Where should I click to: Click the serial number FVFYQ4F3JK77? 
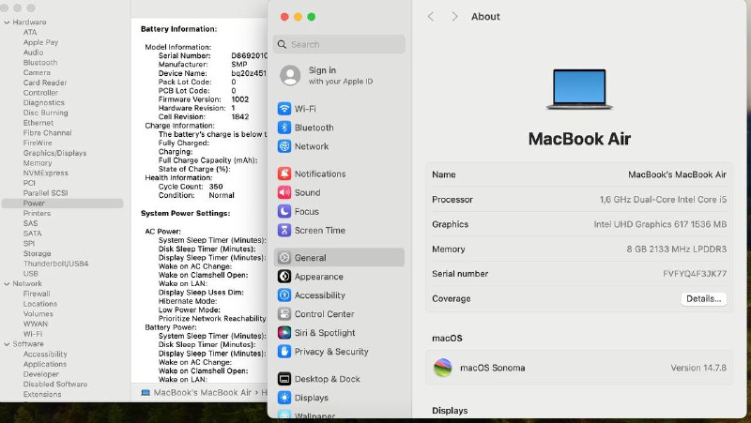695,274
